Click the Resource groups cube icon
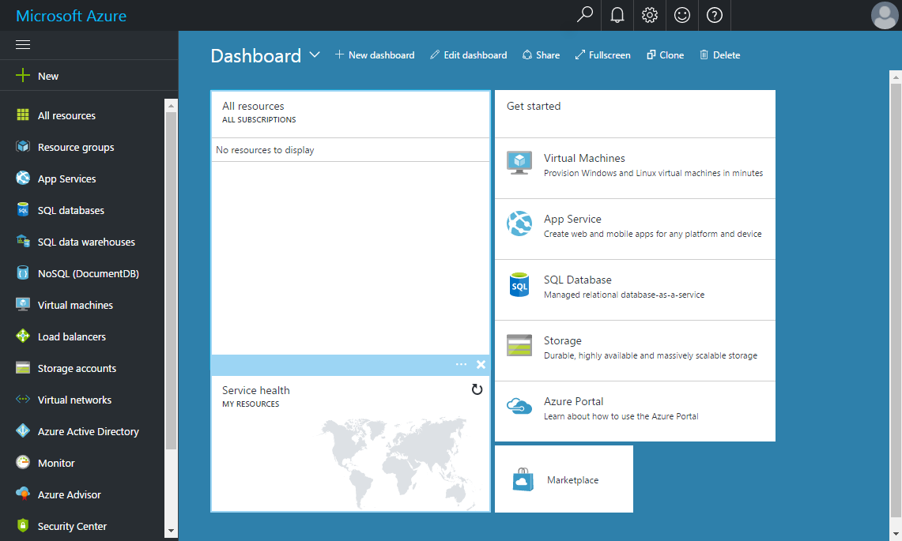The height and width of the screenshot is (541, 902). [x=23, y=147]
